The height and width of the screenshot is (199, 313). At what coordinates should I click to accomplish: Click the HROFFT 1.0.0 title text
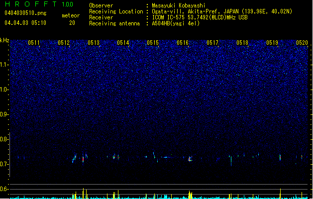[39, 4]
